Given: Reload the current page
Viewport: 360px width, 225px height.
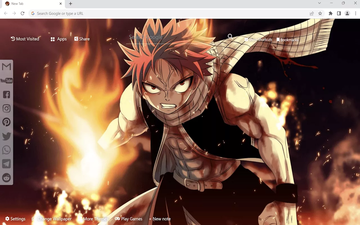Looking at the screenshot, I should [22, 13].
